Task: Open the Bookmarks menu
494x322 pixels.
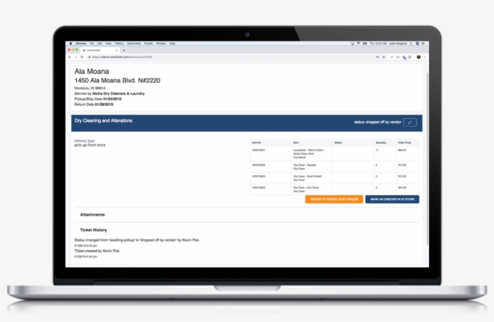Action: pos(134,43)
